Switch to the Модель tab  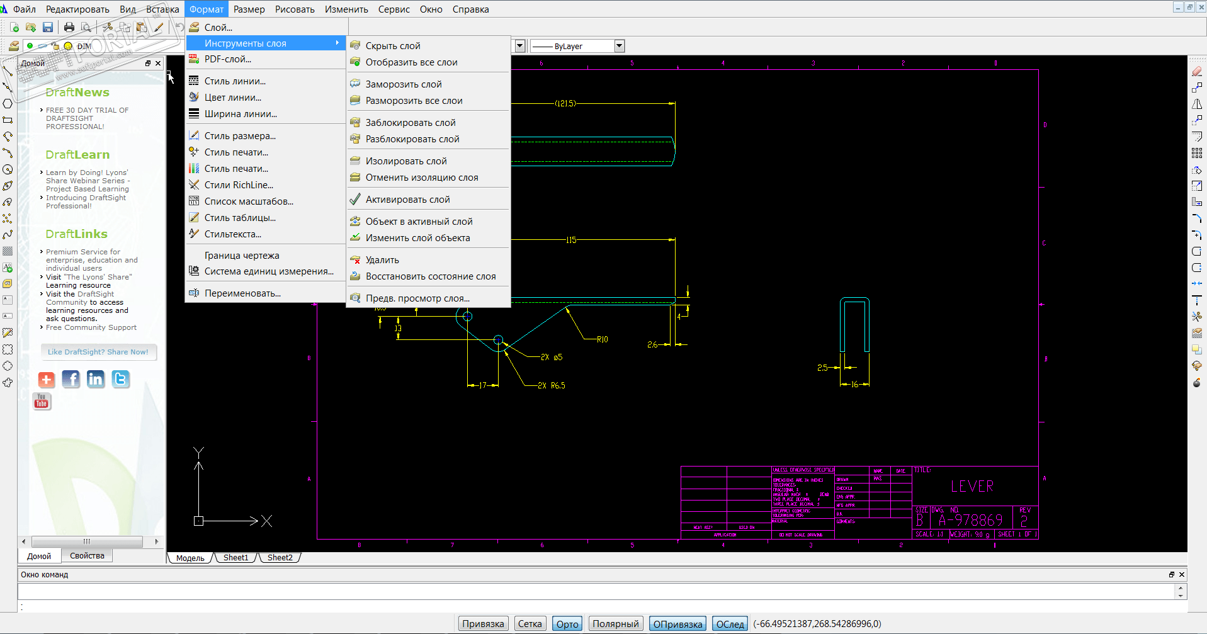(x=190, y=558)
